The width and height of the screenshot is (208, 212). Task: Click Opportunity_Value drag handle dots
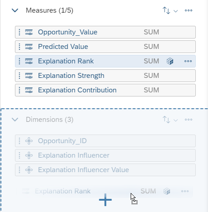click(19, 32)
